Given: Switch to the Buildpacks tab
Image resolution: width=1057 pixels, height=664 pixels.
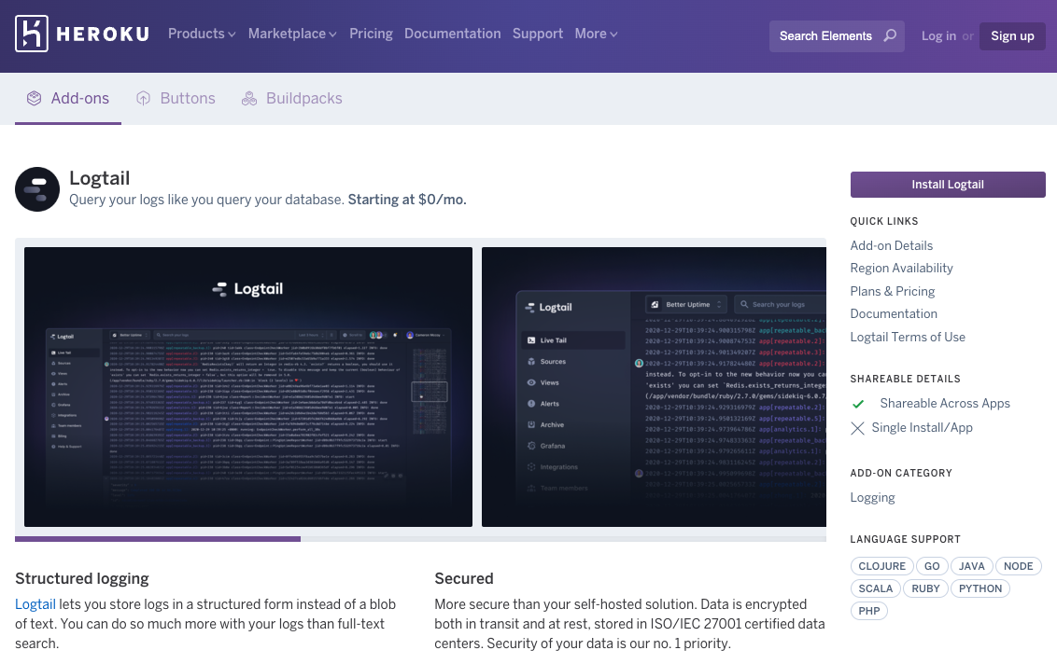Looking at the screenshot, I should [303, 97].
